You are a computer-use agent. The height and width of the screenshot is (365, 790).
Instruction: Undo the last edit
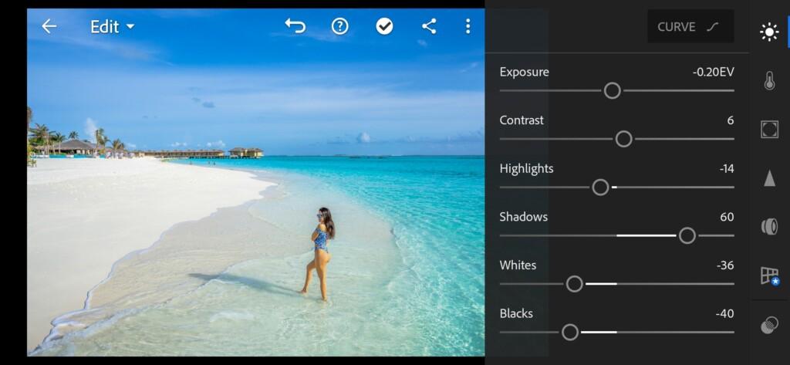tap(295, 25)
